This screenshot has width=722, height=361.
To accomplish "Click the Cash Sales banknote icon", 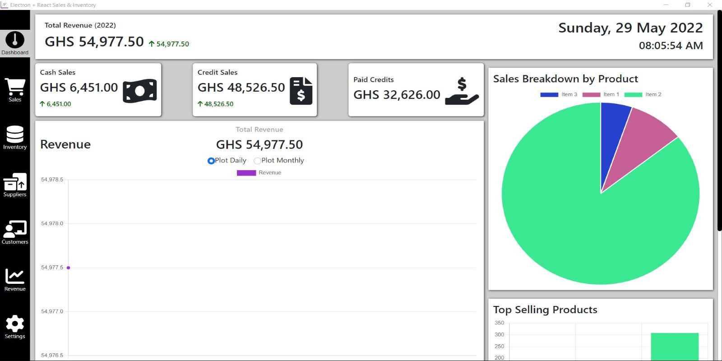I will pyautogui.click(x=140, y=91).
